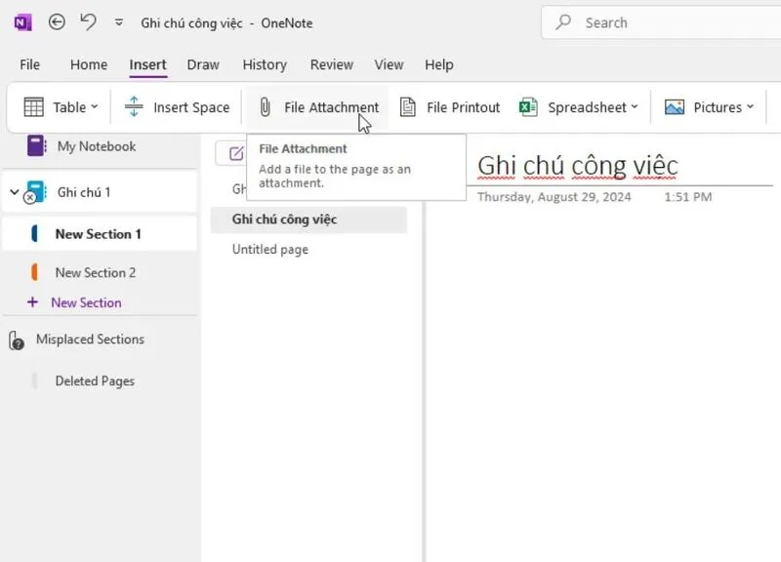Open the Quick Access Toolbar chevron
781x562 pixels.
click(119, 21)
